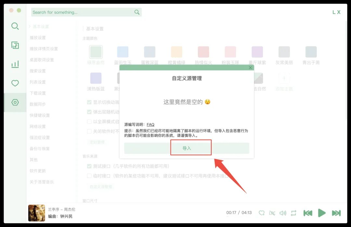This screenshot has height=227, width=351.
Task: Open the FAQ link in the dialog
Action: 150,124
